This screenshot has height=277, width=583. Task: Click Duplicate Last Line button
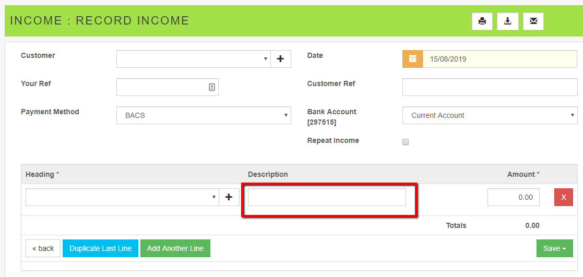coord(100,248)
